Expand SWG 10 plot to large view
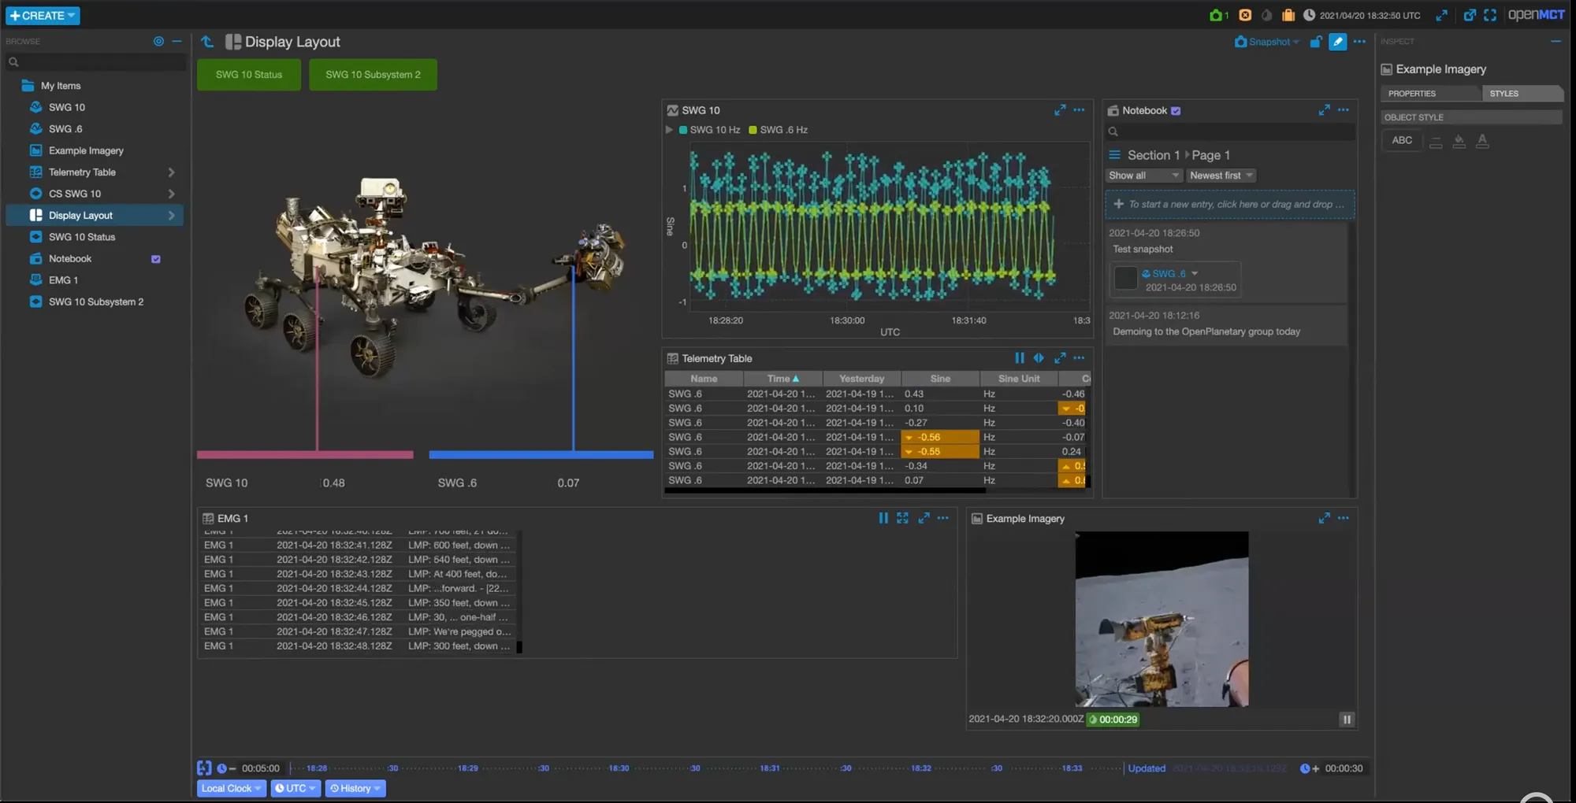This screenshot has height=803, width=1576. click(1060, 110)
